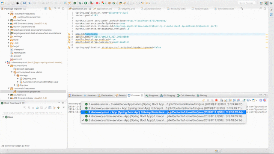Click the Boot Dashboard tag filter field
This screenshot has width=274, height=154.
33,113
